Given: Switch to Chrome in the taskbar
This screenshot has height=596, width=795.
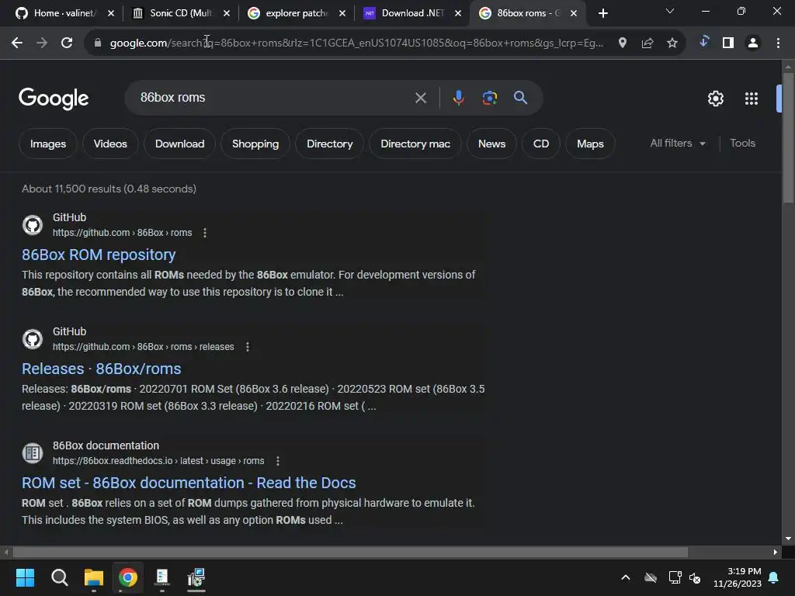Looking at the screenshot, I should [128, 577].
